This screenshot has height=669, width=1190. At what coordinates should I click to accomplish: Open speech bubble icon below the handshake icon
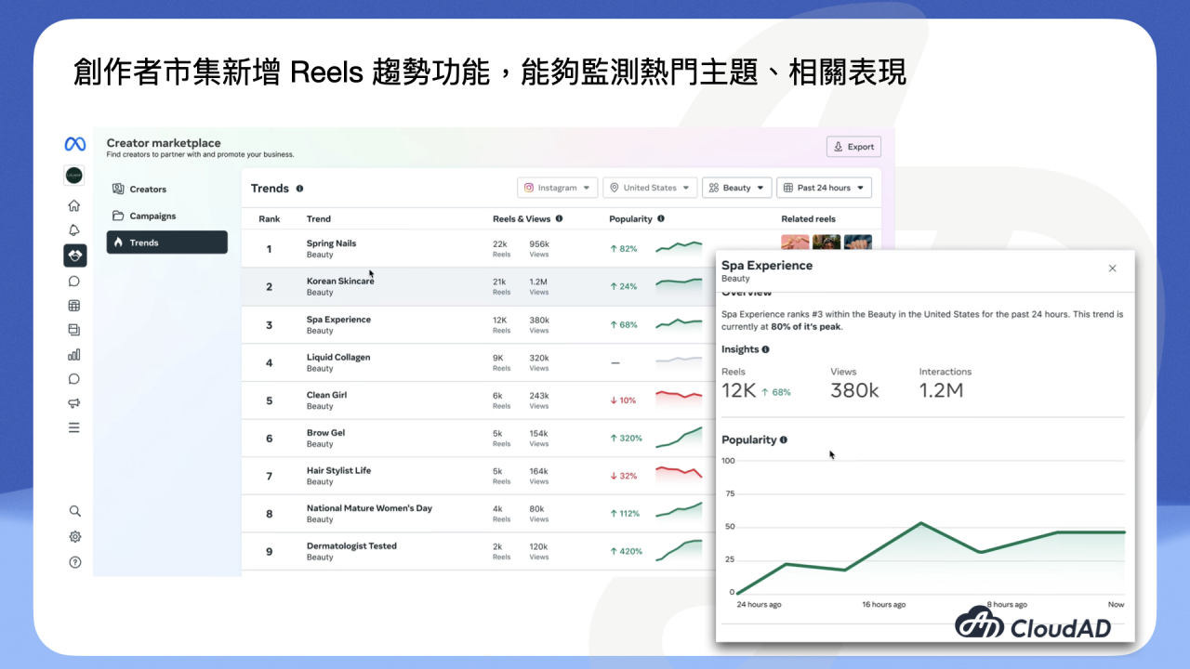[74, 281]
